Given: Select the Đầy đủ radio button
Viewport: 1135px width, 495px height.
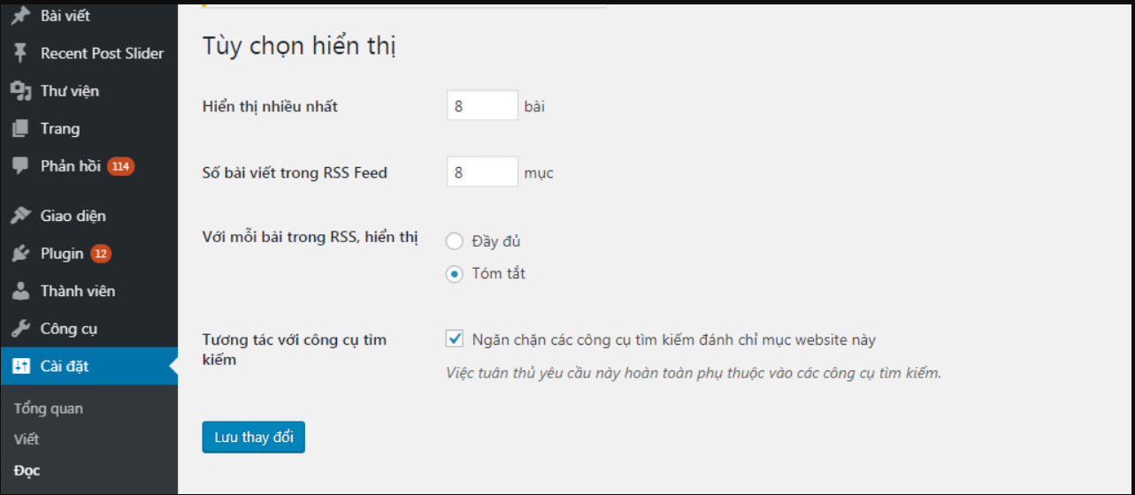Looking at the screenshot, I should click(x=454, y=240).
